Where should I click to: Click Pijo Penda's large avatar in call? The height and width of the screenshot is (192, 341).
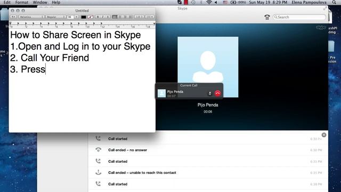coord(208,67)
